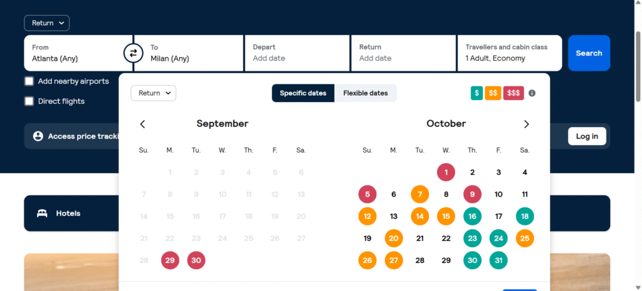Pick October 16 on the calendar

pyautogui.click(x=472, y=217)
